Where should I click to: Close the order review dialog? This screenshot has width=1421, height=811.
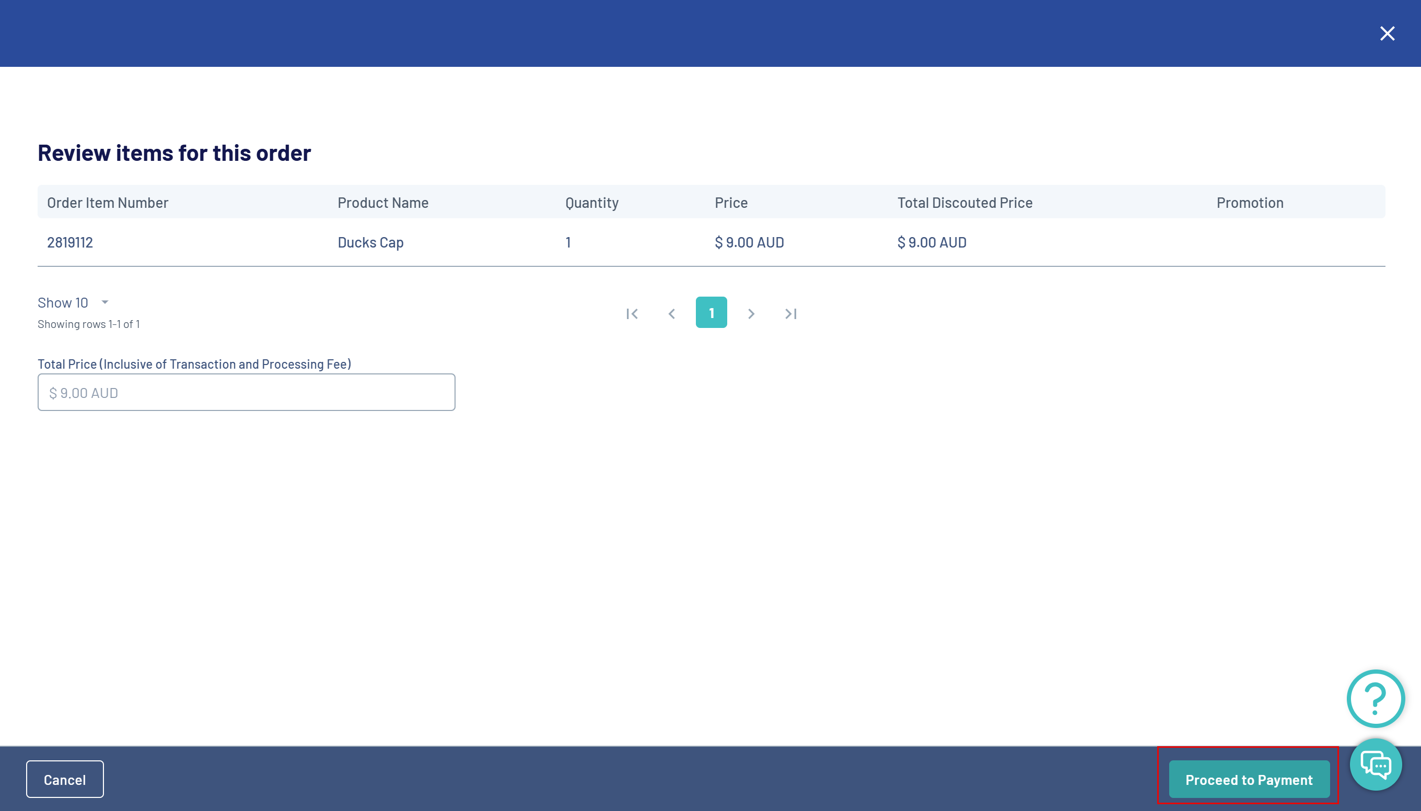point(1387,33)
